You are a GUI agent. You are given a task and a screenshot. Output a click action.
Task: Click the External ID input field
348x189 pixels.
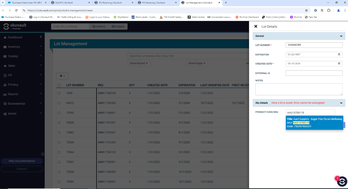coord(314,73)
